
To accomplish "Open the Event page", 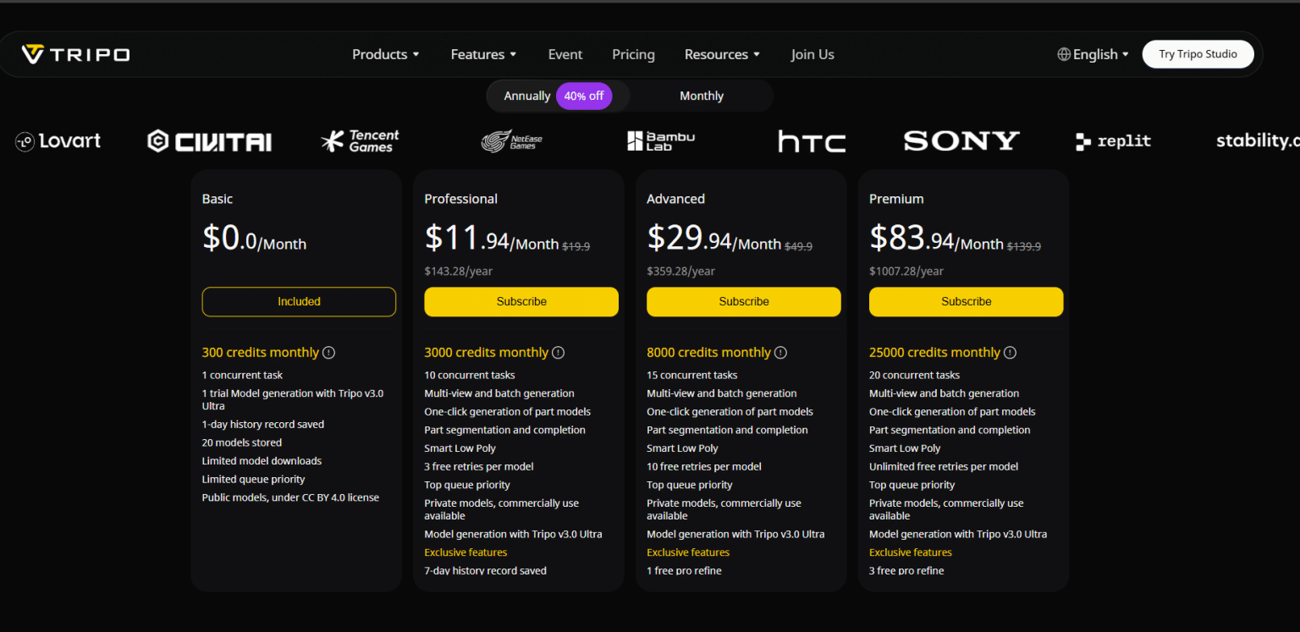I will tap(565, 54).
